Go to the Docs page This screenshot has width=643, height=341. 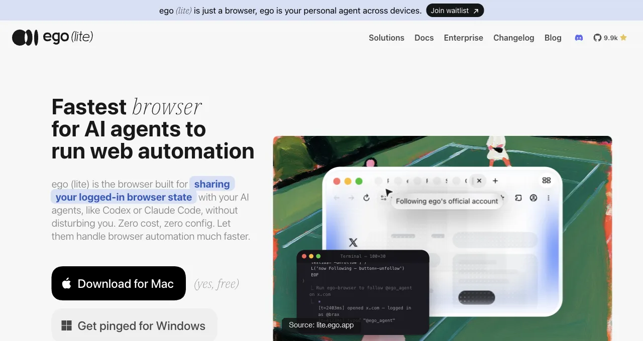(424, 38)
